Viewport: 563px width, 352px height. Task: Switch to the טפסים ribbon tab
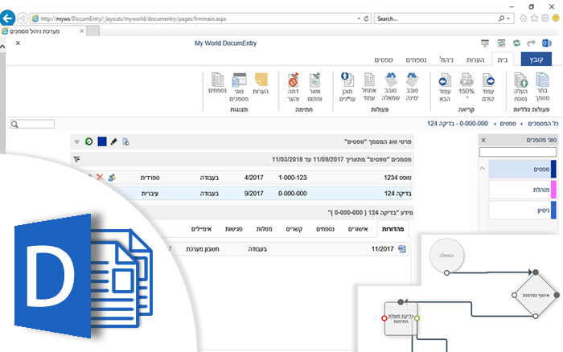[x=384, y=59]
